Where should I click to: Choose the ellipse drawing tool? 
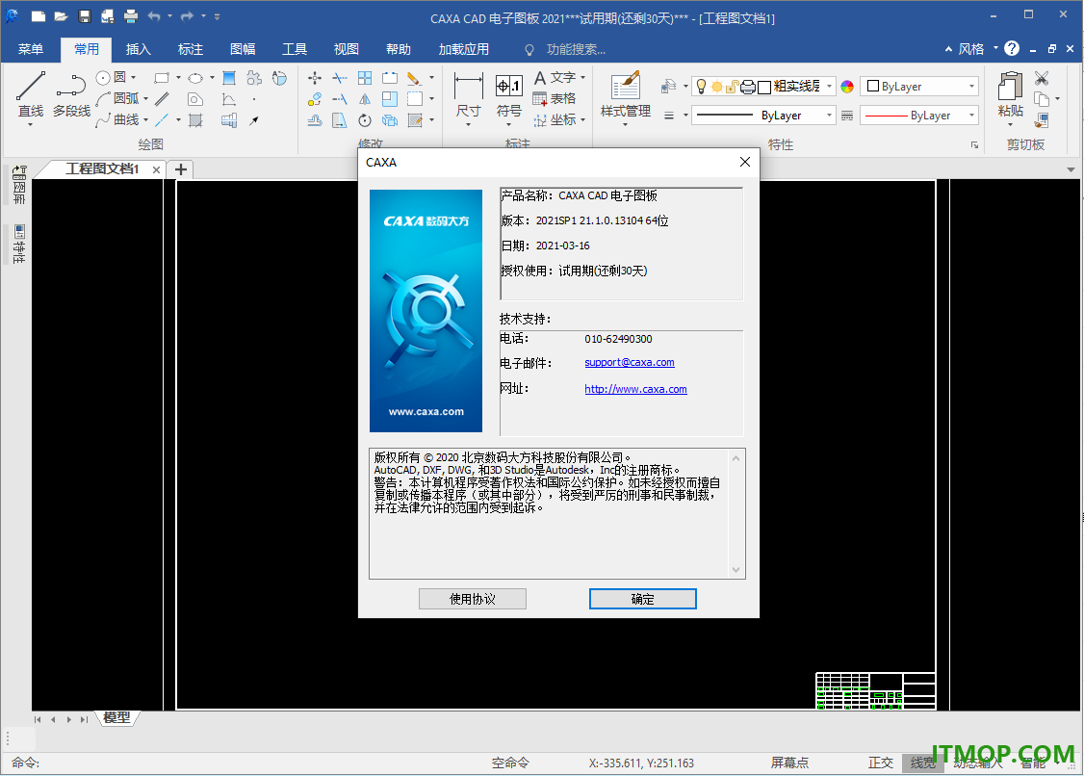(195, 77)
